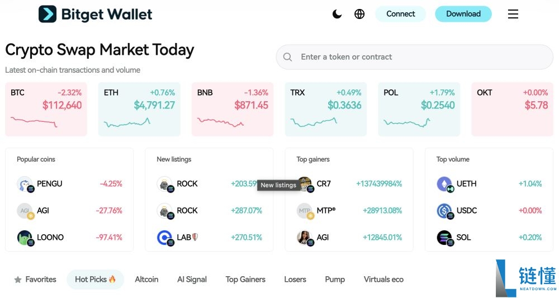The image size is (559, 298).
Task: Open the language selector globe icon
Action: coord(359,14)
